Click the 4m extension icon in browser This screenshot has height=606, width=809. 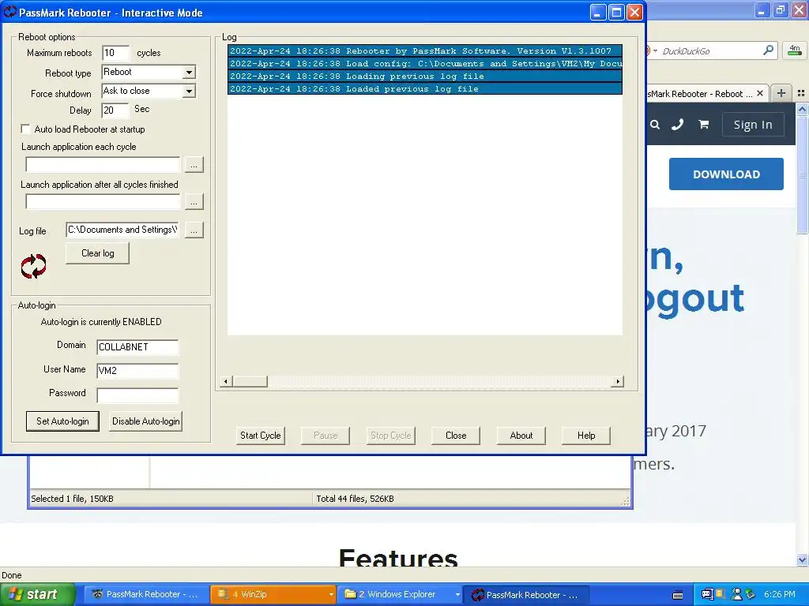click(795, 50)
